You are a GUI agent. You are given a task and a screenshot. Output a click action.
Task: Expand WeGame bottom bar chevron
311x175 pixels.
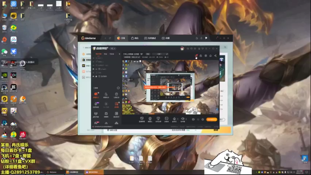click(196, 130)
